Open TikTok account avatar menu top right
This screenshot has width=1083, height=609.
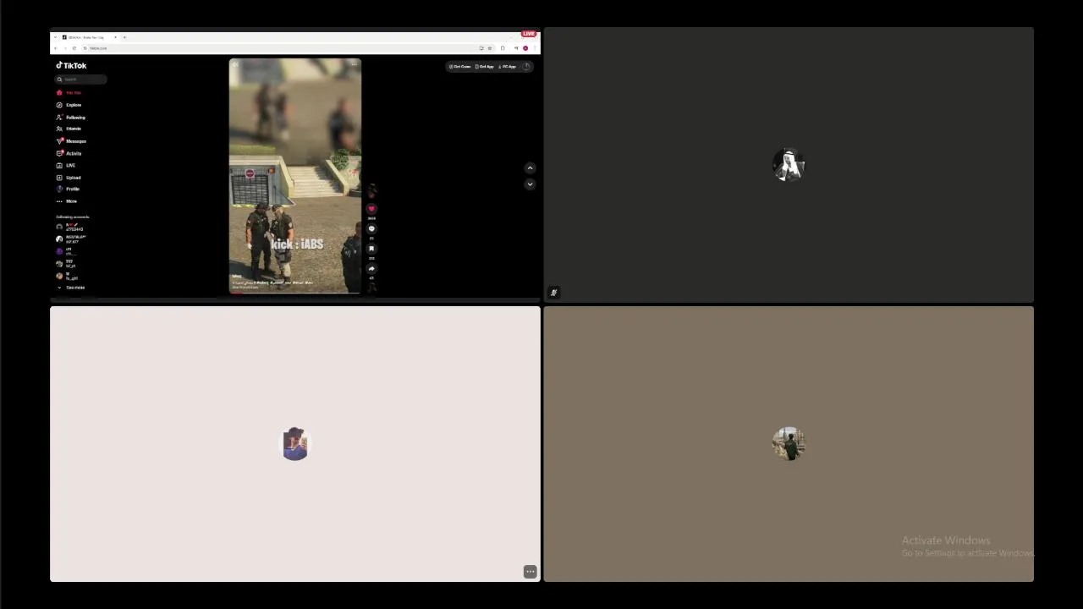(526, 66)
